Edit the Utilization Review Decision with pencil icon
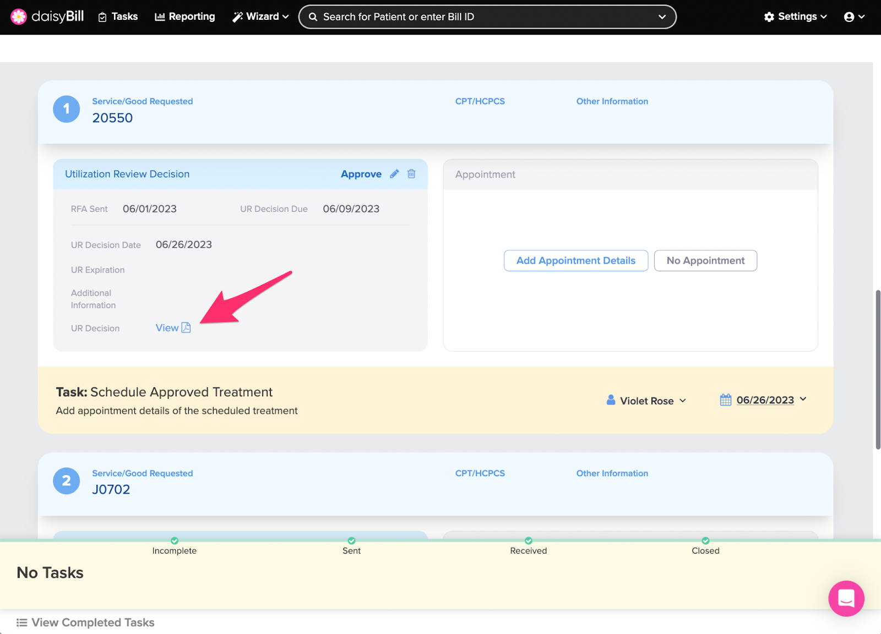This screenshot has width=881, height=634. click(x=394, y=174)
